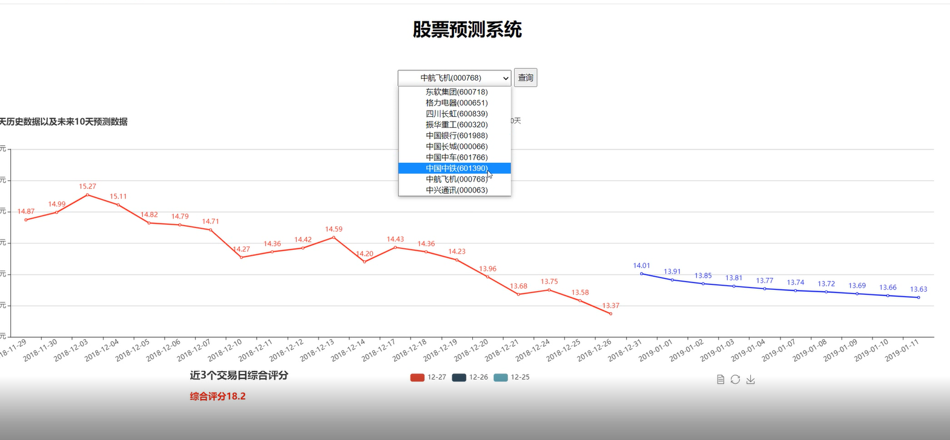
Task: Click the 14.59 data point label
Action: coord(334,229)
